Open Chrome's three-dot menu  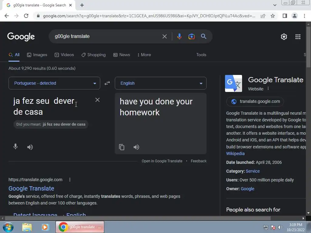click(x=304, y=16)
